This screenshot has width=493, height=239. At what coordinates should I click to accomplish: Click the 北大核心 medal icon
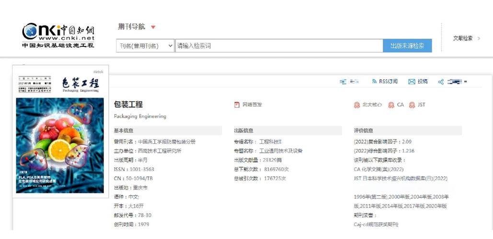(356, 105)
